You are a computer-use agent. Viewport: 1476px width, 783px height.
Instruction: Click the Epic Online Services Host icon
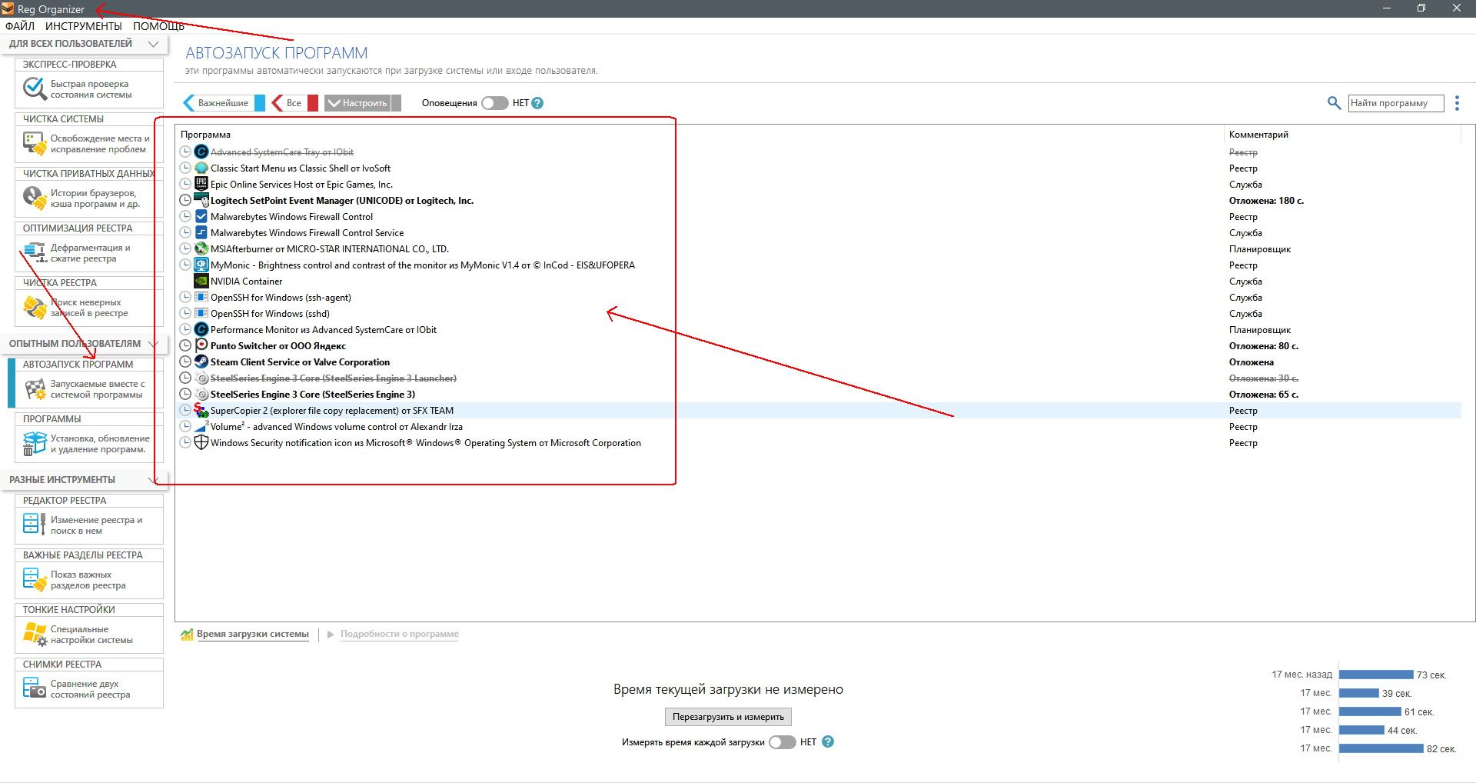pos(201,184)
